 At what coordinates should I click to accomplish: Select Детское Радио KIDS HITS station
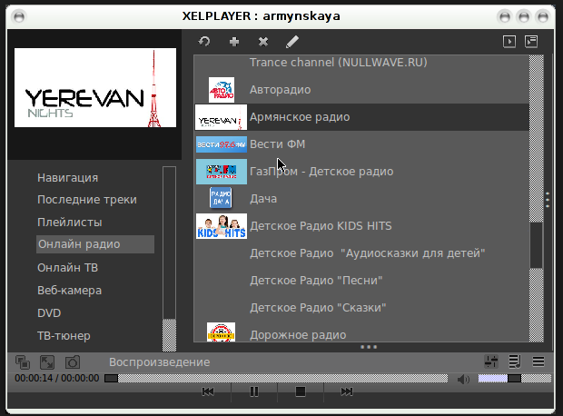321,226
